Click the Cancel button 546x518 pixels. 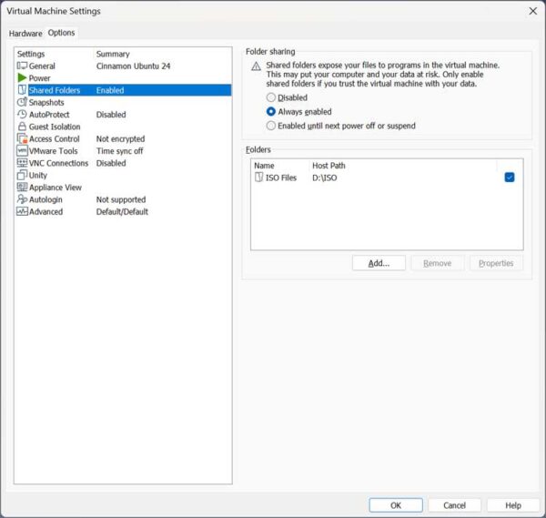[x=454, y=505]
